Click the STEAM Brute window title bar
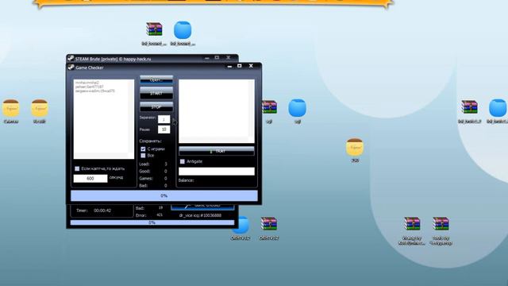The image size is (508, 286). click(x=152, y=59)
